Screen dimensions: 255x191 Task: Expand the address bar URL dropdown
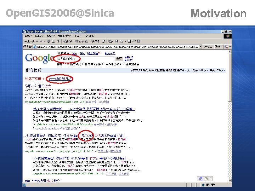pos(200,47)
